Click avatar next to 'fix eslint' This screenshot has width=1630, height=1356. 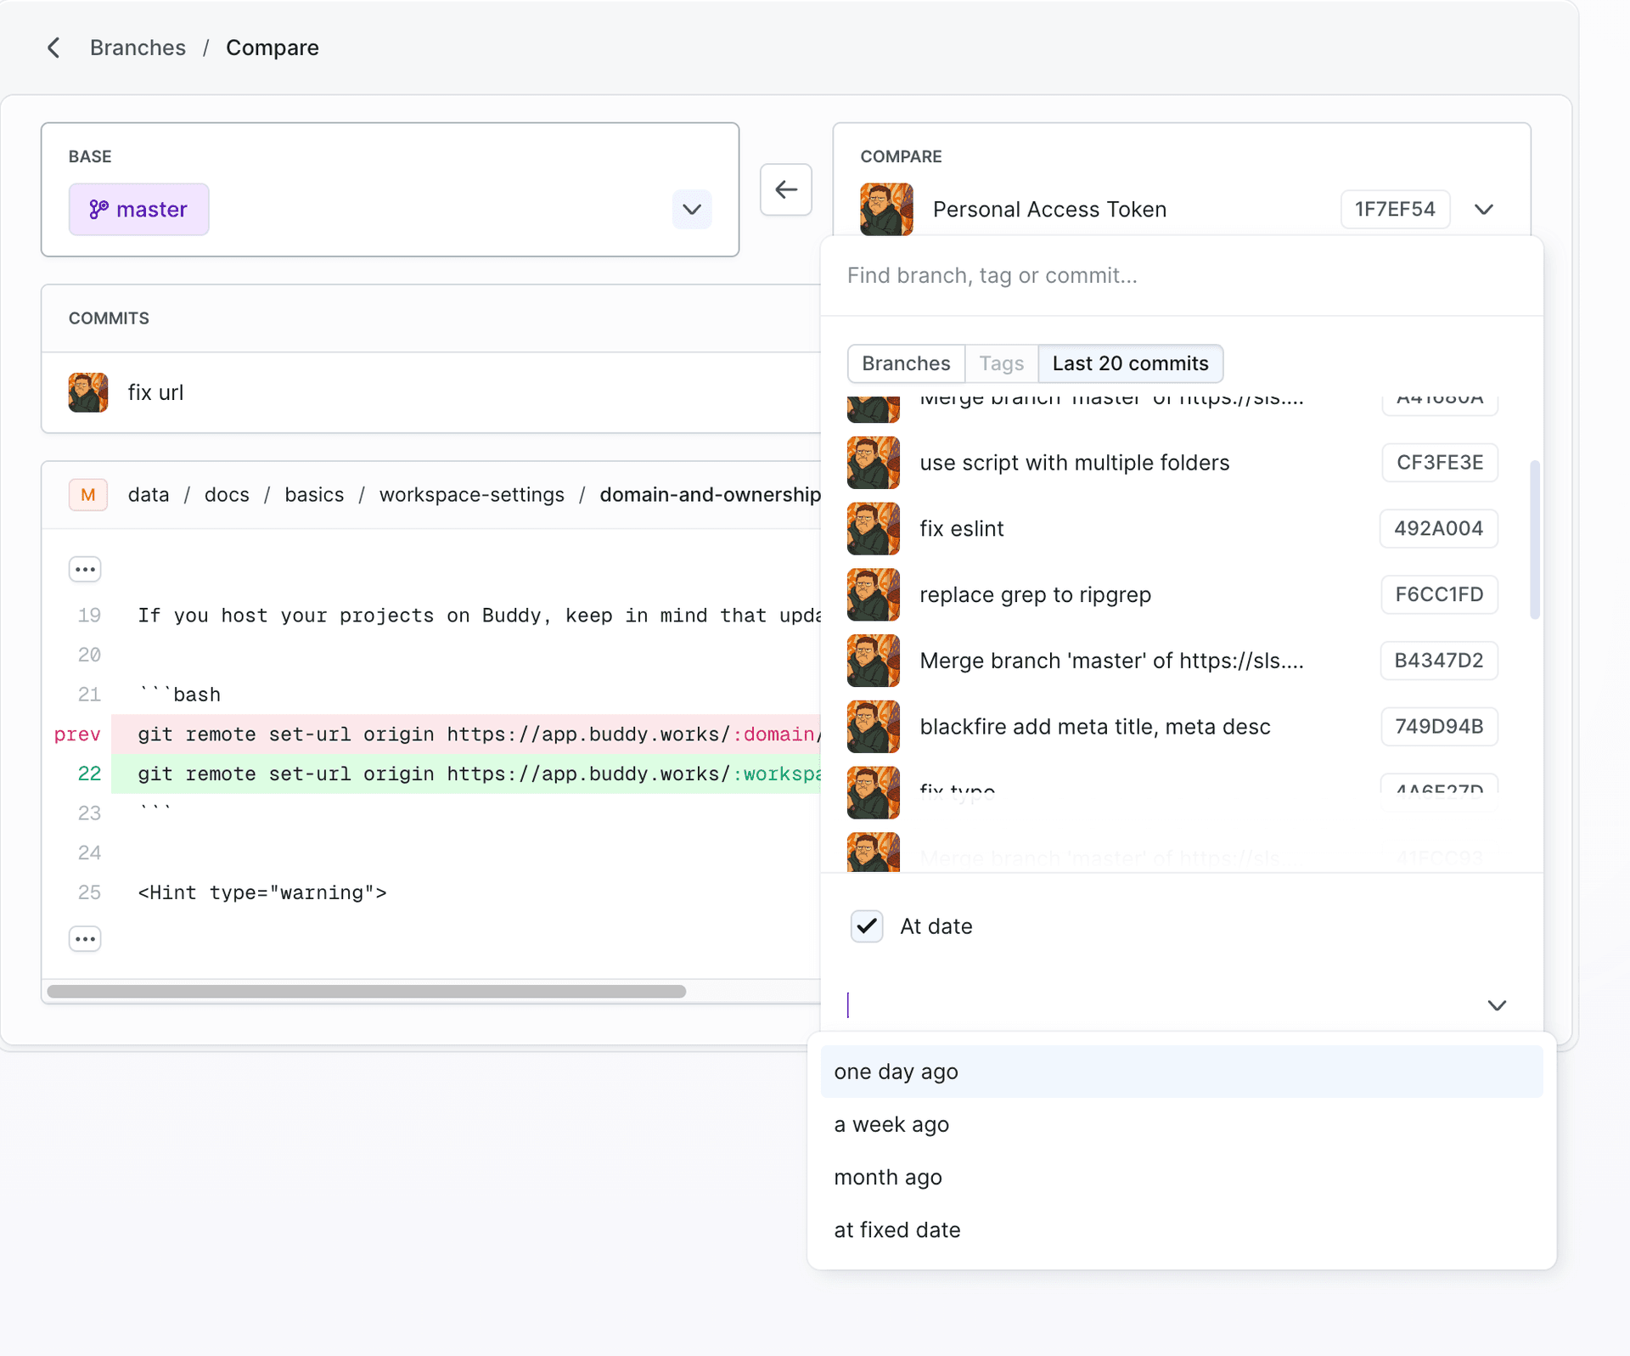coord(874,529)
